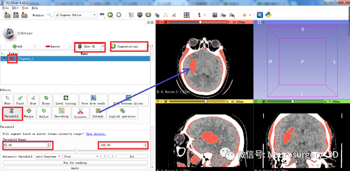Open the Segment Editor toolbar icon
350x171 pixels.
[174, 15]
